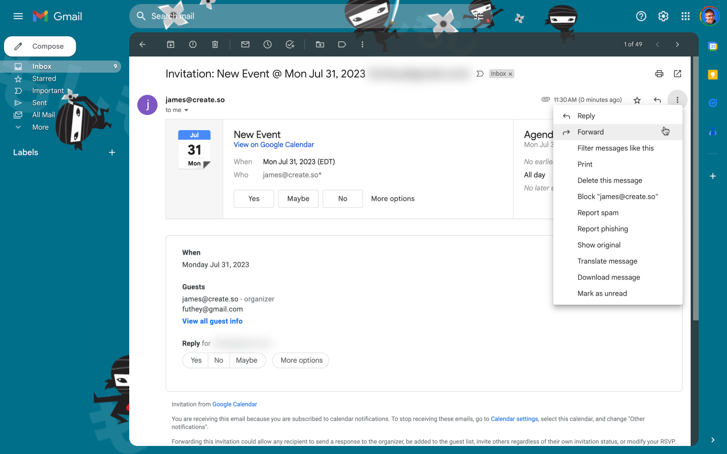Archive this invitation email
Screen dimensions: 727x454
tap(170, 44)
